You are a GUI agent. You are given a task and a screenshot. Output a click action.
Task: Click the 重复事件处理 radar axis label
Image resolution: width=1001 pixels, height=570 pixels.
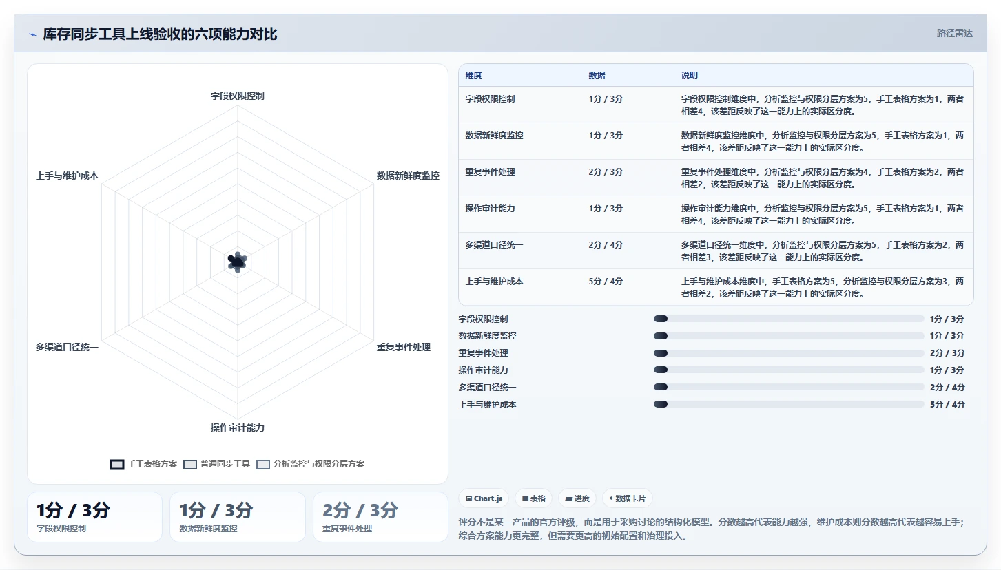404,347
